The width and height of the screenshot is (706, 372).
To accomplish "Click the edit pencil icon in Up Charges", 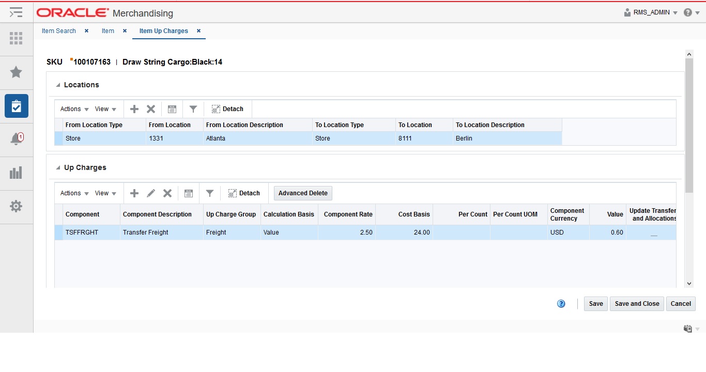I will tap(151, 193).
